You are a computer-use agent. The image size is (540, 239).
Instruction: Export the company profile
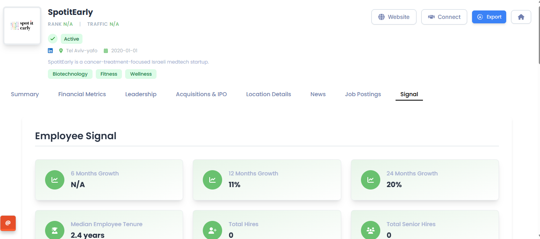click(489, 17)
